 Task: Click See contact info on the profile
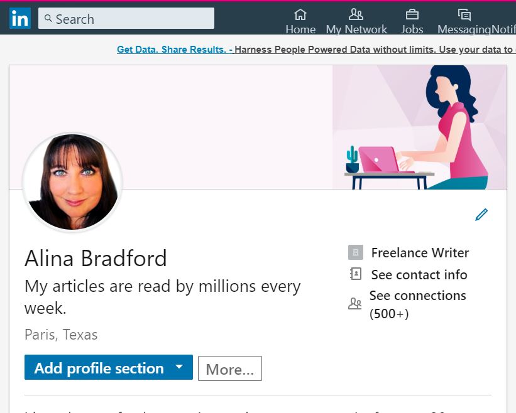coord(419,274)
